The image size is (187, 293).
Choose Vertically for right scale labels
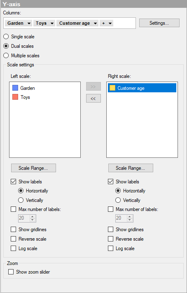tap(118, 200)
